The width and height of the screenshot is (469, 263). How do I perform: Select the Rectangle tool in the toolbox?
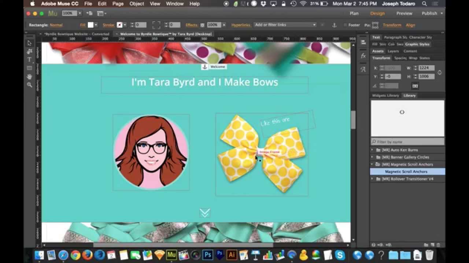(x=30, y=68)
